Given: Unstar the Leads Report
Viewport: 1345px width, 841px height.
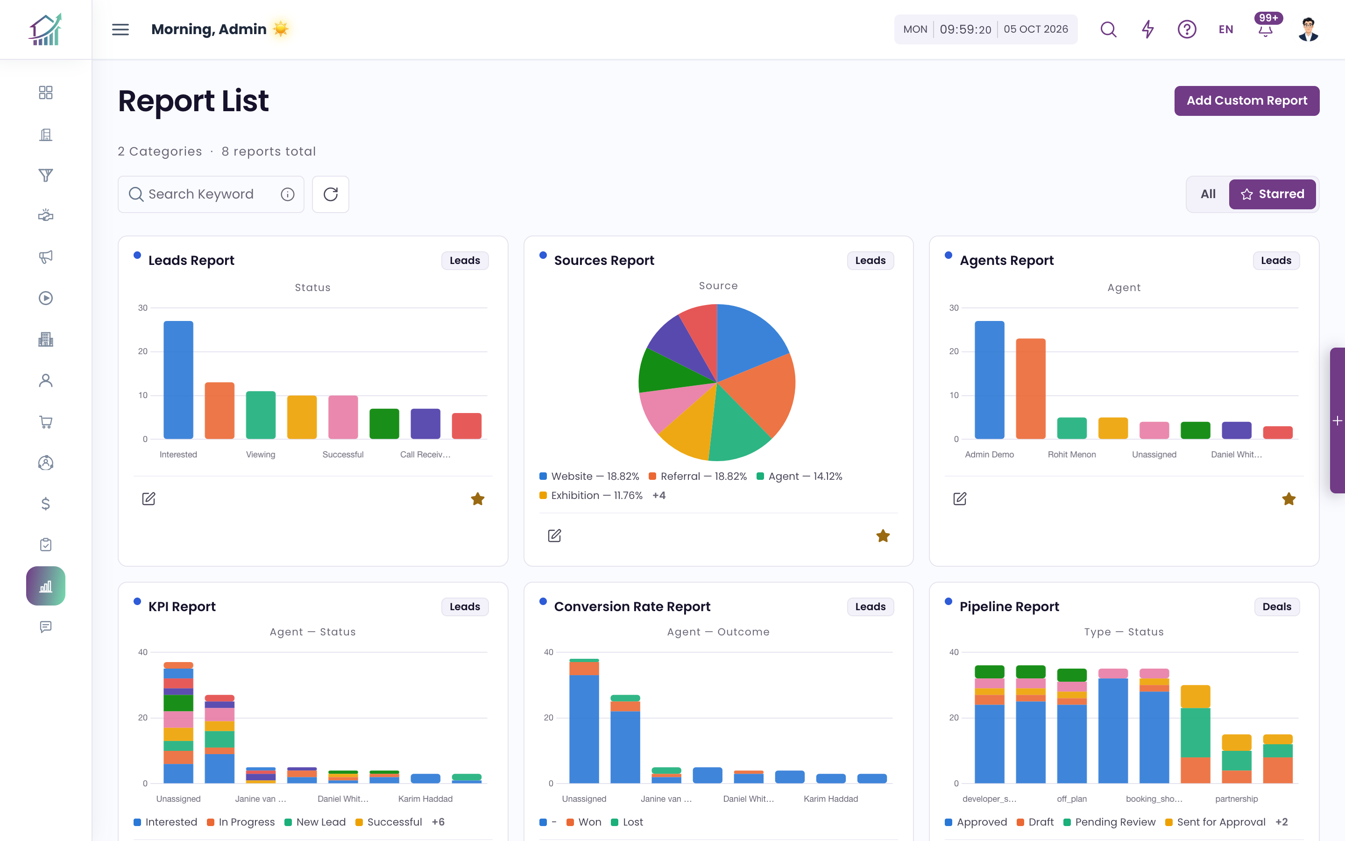Looking at the screenshot, I should pyautogui.click(x=477, y=499).
